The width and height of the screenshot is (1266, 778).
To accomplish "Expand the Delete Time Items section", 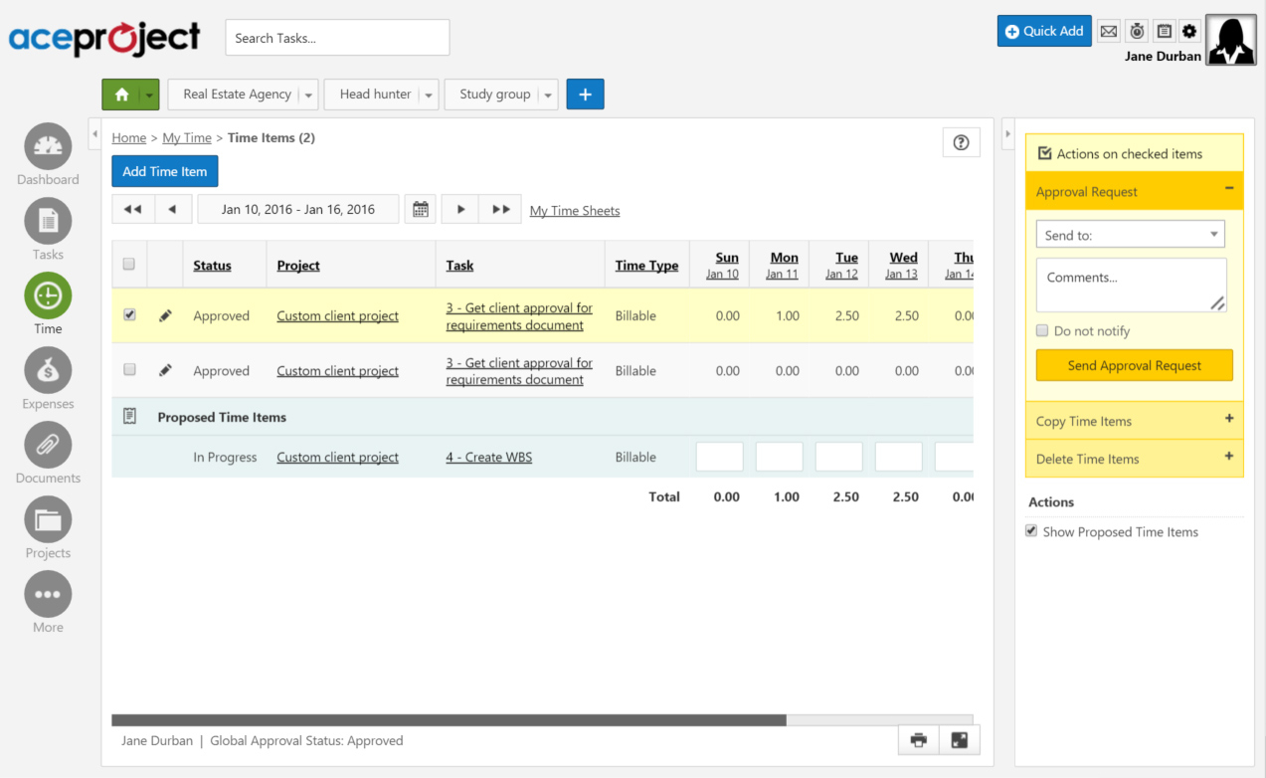I will 1134,459.
